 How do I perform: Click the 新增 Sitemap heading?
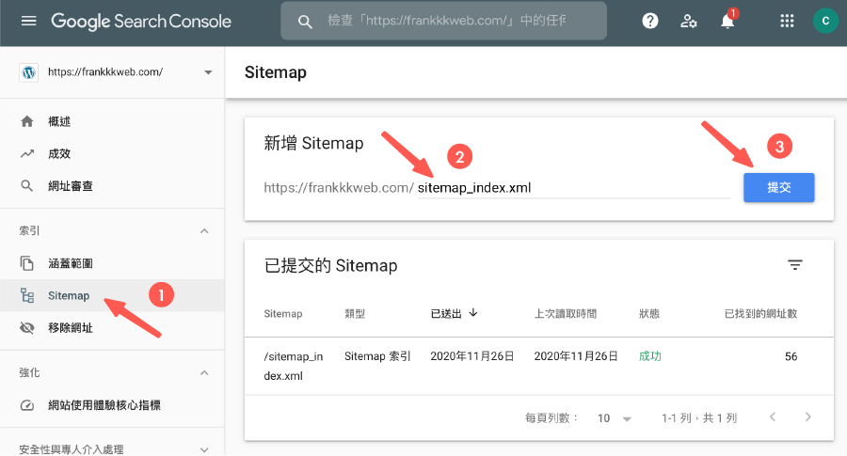click(x=313, y=143)
